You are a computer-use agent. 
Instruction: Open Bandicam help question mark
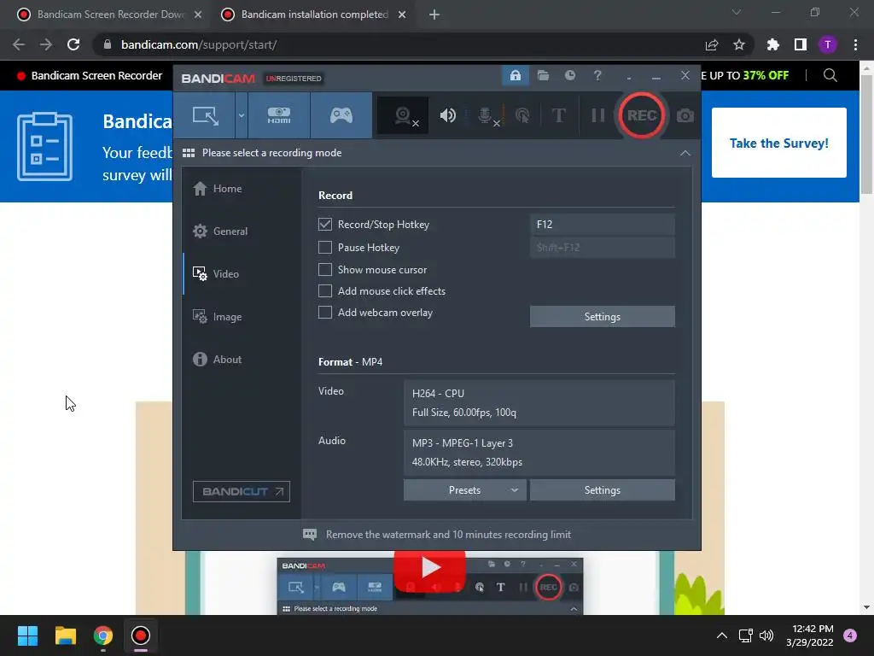click(597, 75)
